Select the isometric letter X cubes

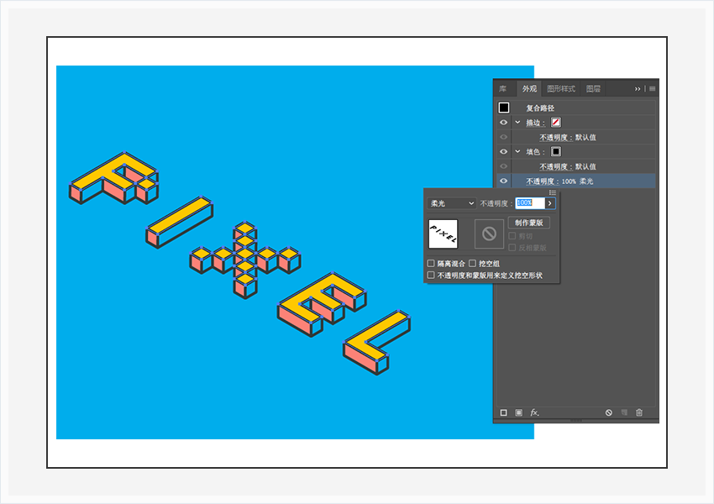coord(245,260)
